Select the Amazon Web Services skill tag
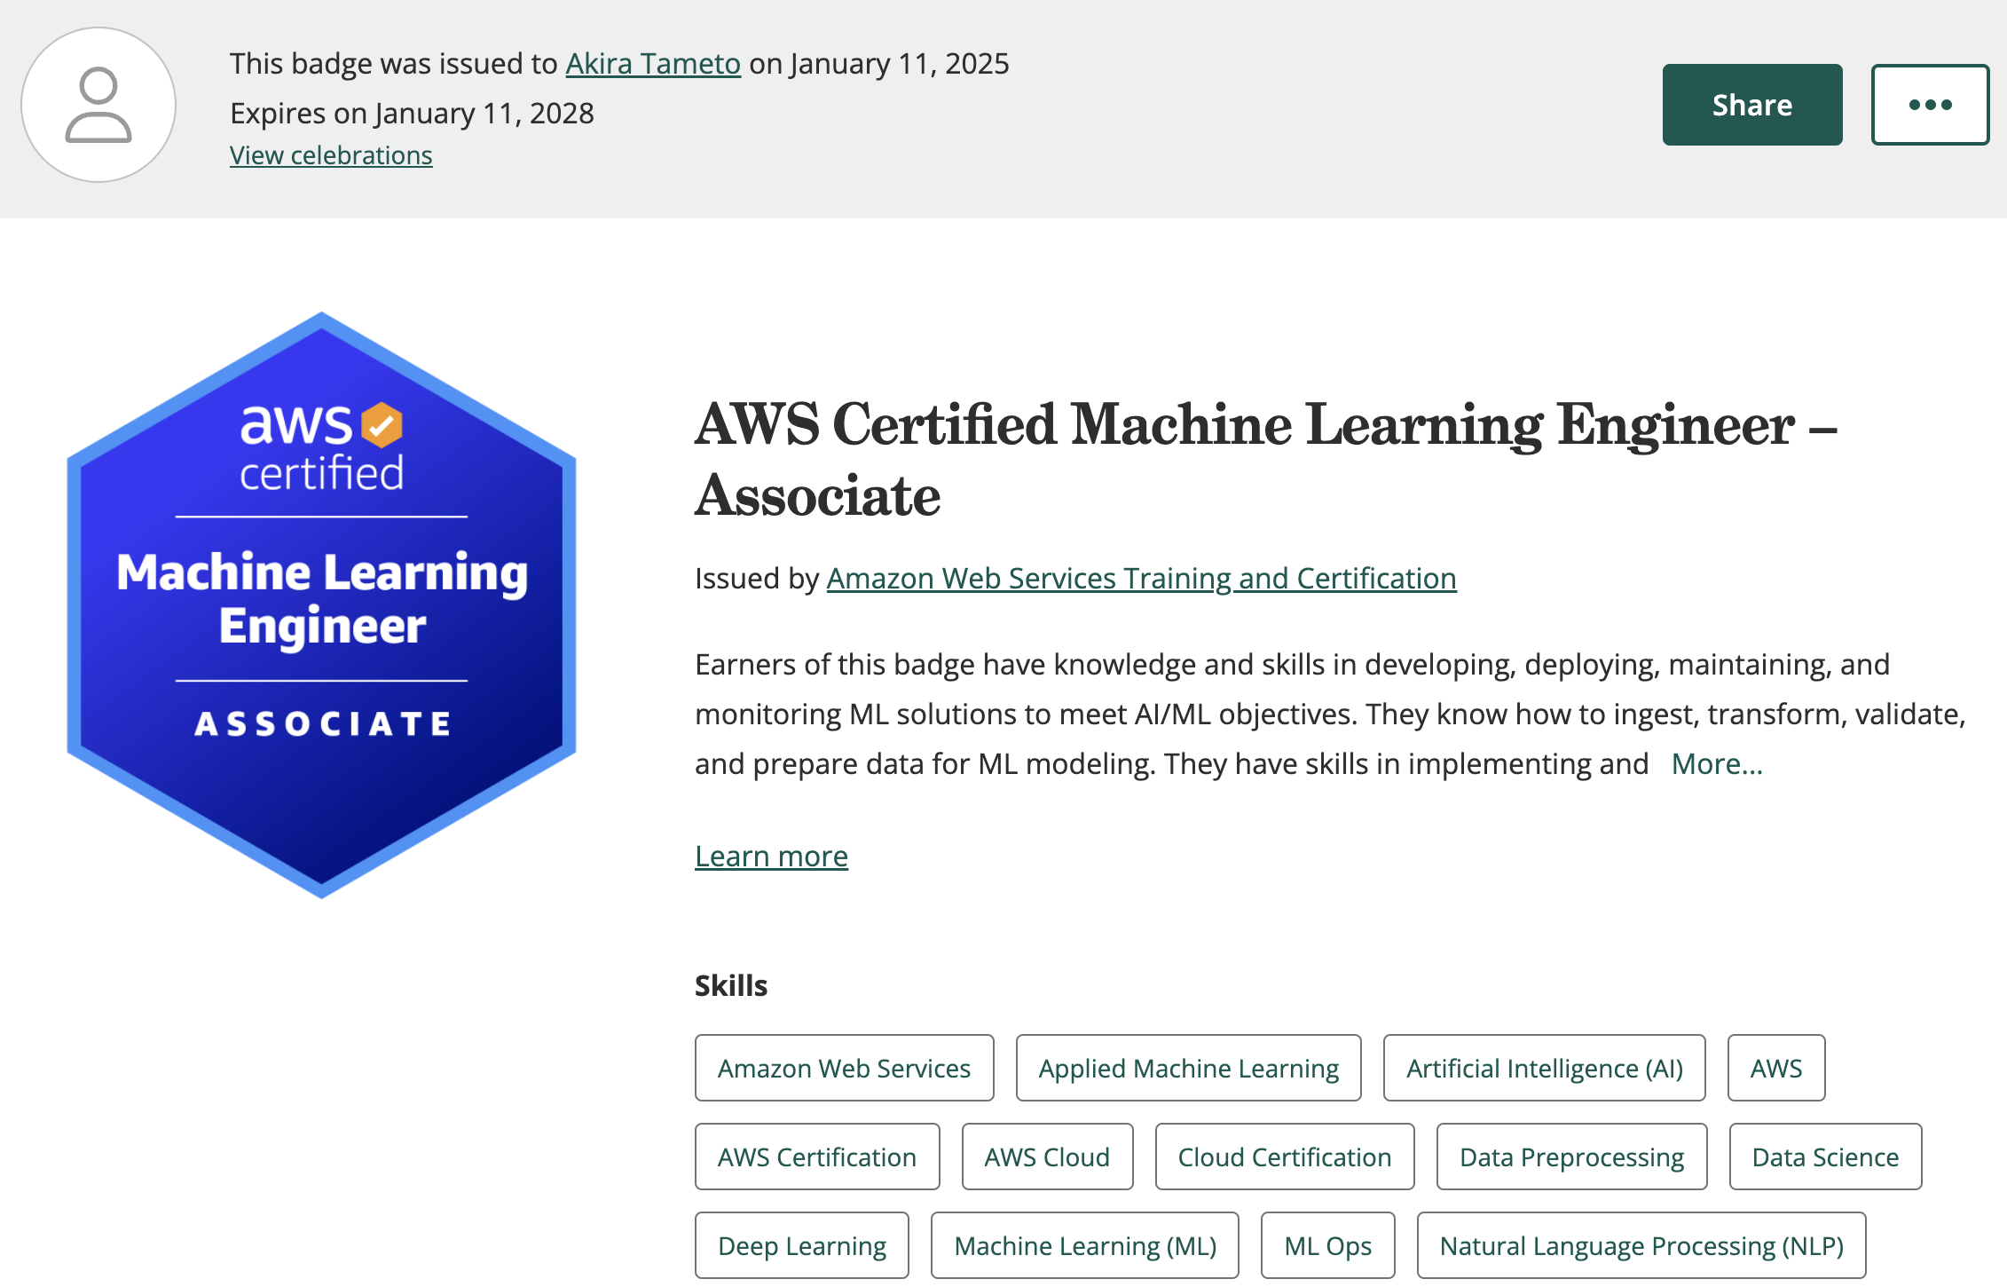Image resolution: width=2007 pixels, height=1287 pixels. click(x=844, y=1068)
